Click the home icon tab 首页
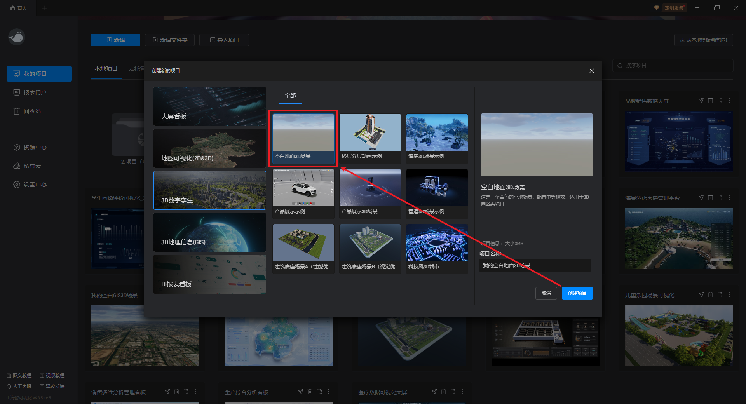746x404 pixels. click(18, 8)
